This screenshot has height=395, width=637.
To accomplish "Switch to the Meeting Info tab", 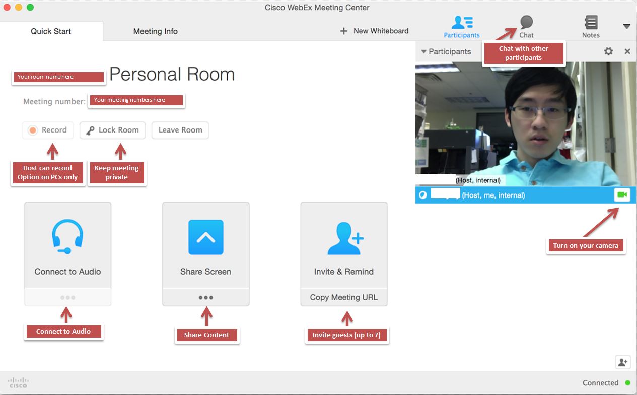I will [x=155, y=31].
